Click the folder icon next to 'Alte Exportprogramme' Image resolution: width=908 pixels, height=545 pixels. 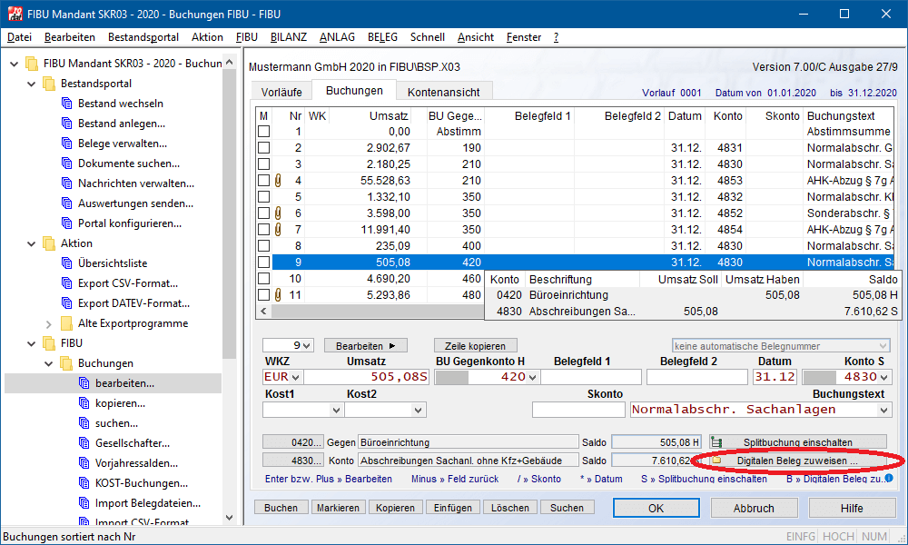(66, 323)
